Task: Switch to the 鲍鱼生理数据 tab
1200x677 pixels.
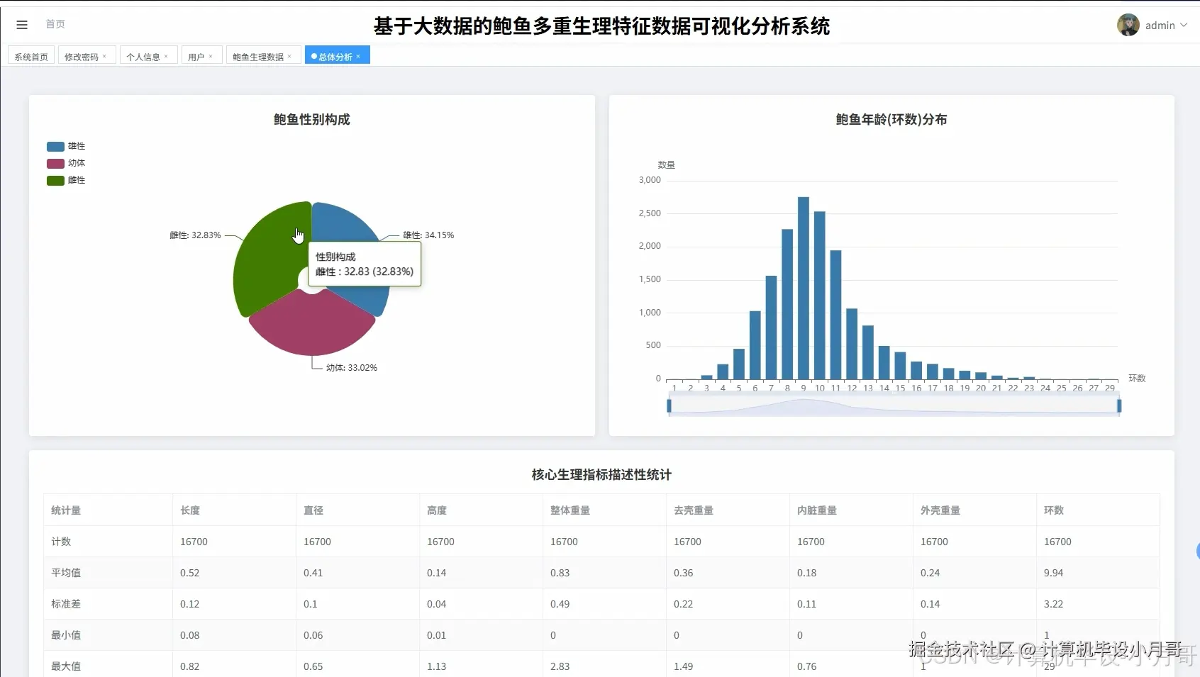Action: tap(258, 55)
